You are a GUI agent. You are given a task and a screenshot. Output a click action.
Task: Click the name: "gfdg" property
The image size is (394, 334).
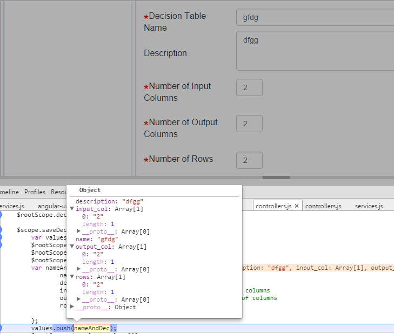tap(97, 239)
